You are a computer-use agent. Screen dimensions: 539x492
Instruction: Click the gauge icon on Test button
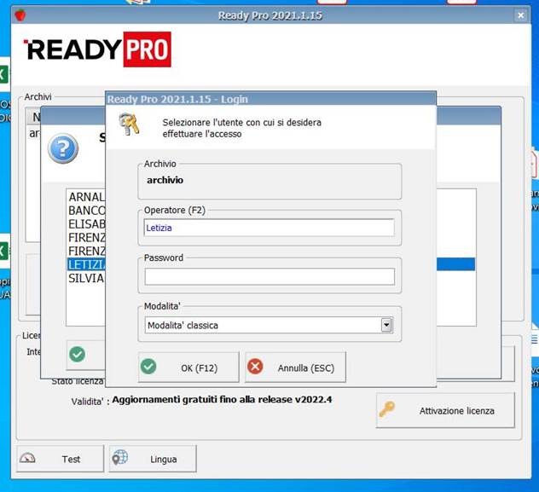pyautogui.click(x=27, y=458)
